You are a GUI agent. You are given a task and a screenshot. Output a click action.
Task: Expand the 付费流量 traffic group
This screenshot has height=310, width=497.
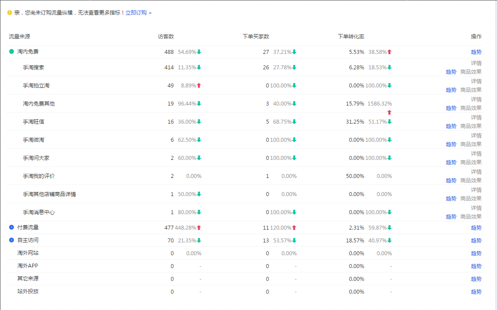(x=11, y=227)
